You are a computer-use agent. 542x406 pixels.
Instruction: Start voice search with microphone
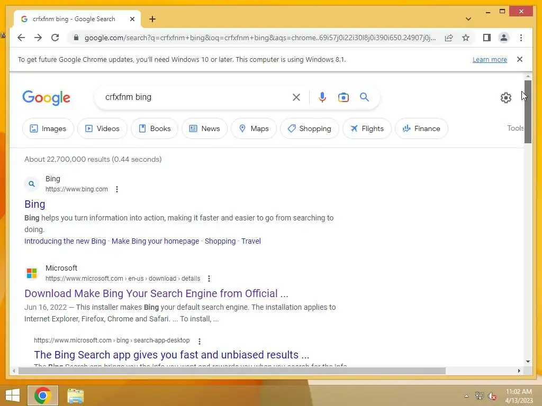pyautogui.click(x=322, y=97)
